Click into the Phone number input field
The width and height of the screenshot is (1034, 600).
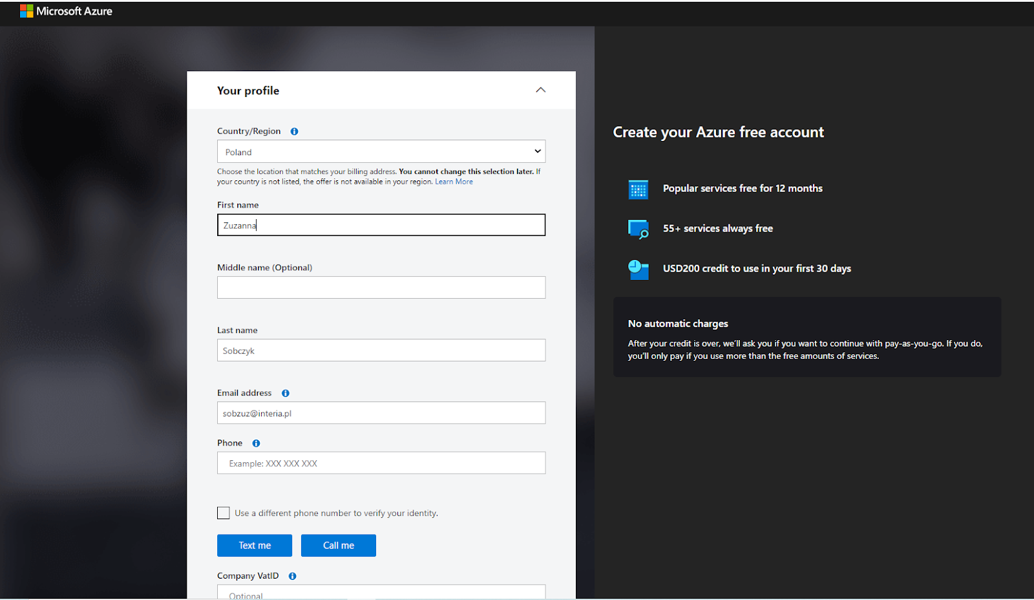tap(381, 463)
